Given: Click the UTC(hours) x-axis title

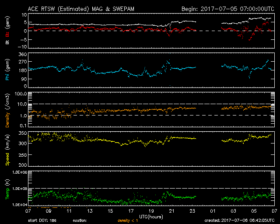Looking at the screenshot, I should click(151, 217).
